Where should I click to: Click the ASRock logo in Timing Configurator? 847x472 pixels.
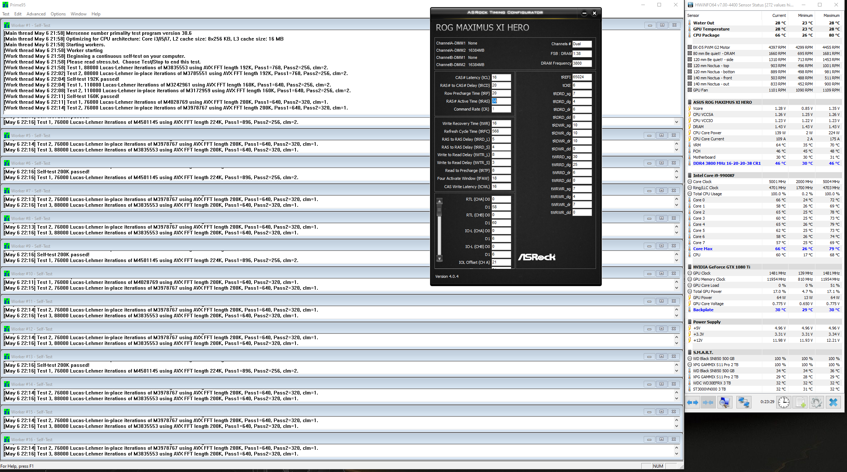536,257
